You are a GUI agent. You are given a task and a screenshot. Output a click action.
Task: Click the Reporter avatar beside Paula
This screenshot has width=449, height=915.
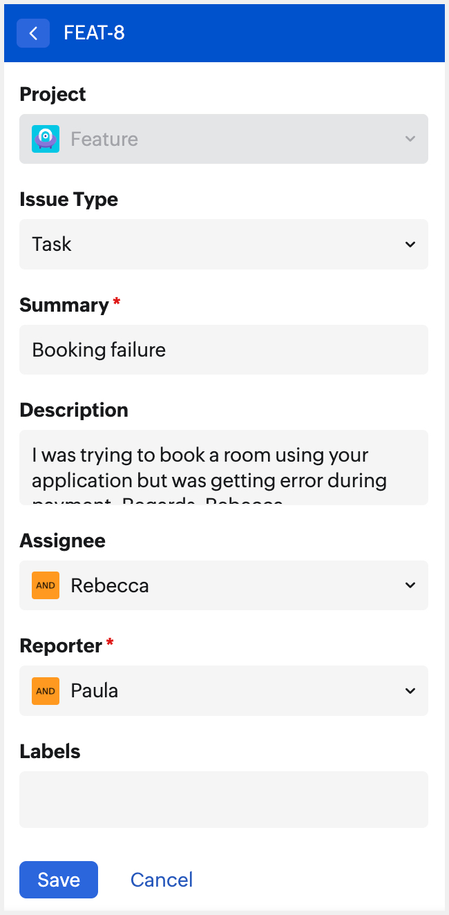coord(46,691)
